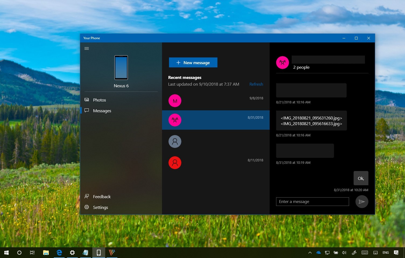Refresh the recent messages list
This screenshot has height=258, width=405.
click(256, 84)
